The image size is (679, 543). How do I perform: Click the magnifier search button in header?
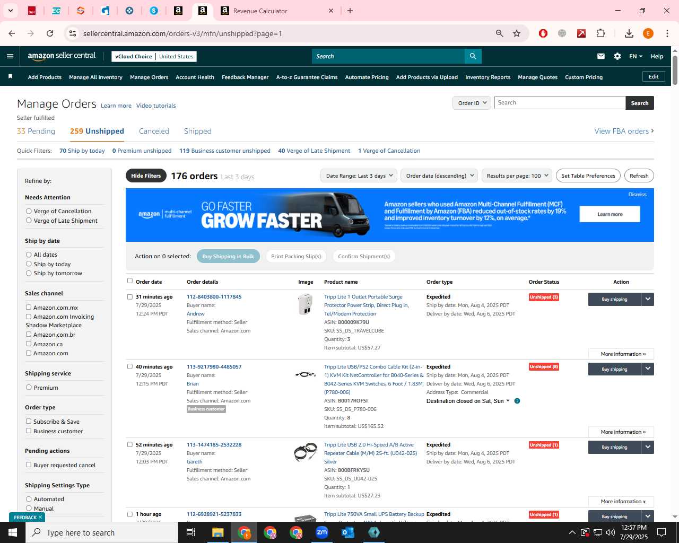[x=473, y=56]
